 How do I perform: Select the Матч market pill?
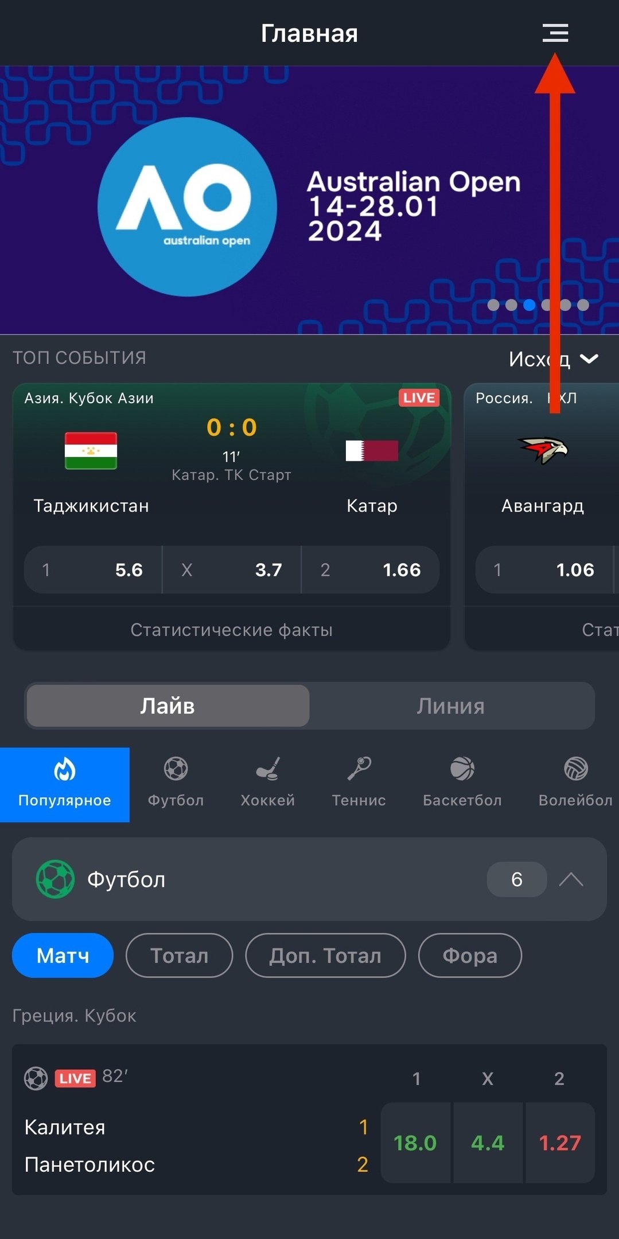pos(63,955)
